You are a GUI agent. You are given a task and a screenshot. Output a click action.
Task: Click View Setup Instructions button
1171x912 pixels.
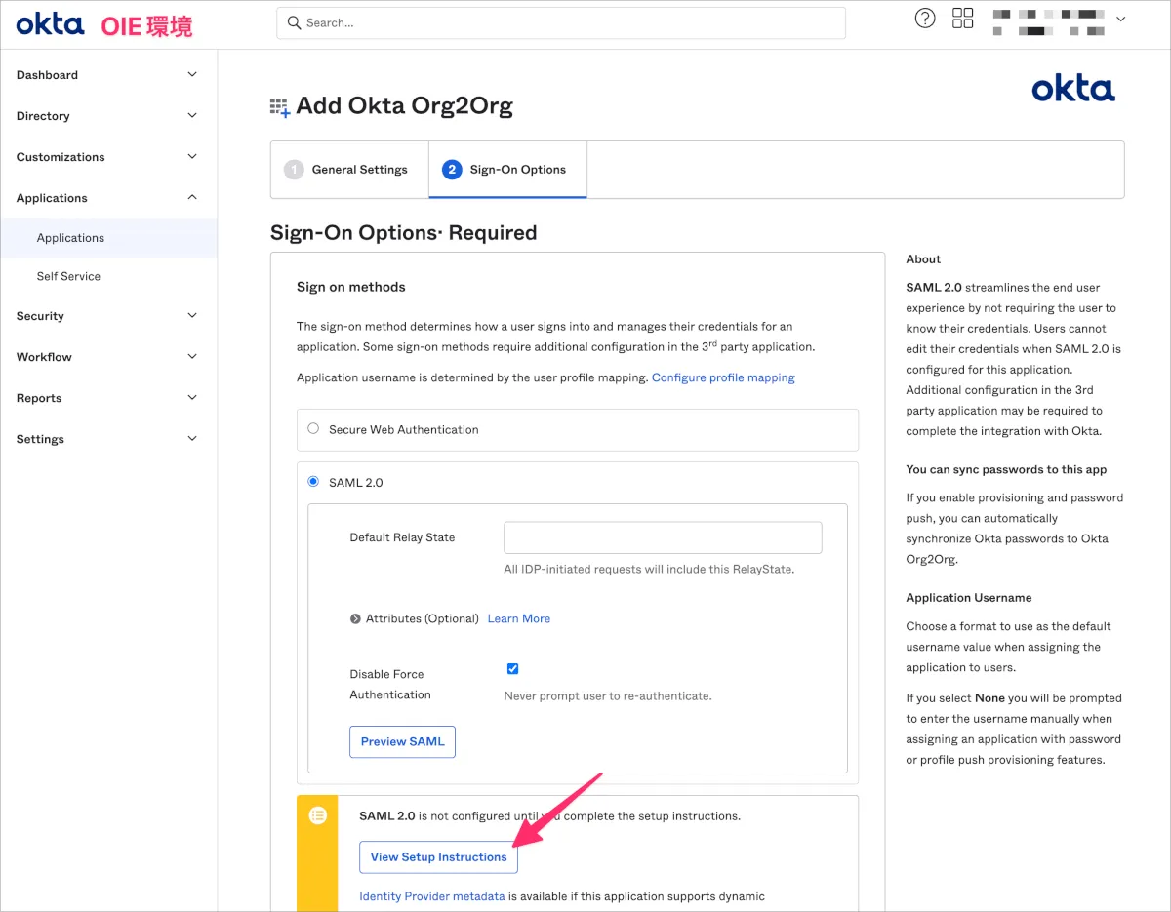click(x=438, y=857)
